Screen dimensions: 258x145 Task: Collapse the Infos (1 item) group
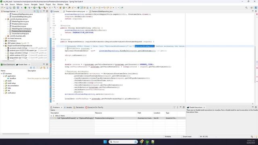click(x=51, y=116)
